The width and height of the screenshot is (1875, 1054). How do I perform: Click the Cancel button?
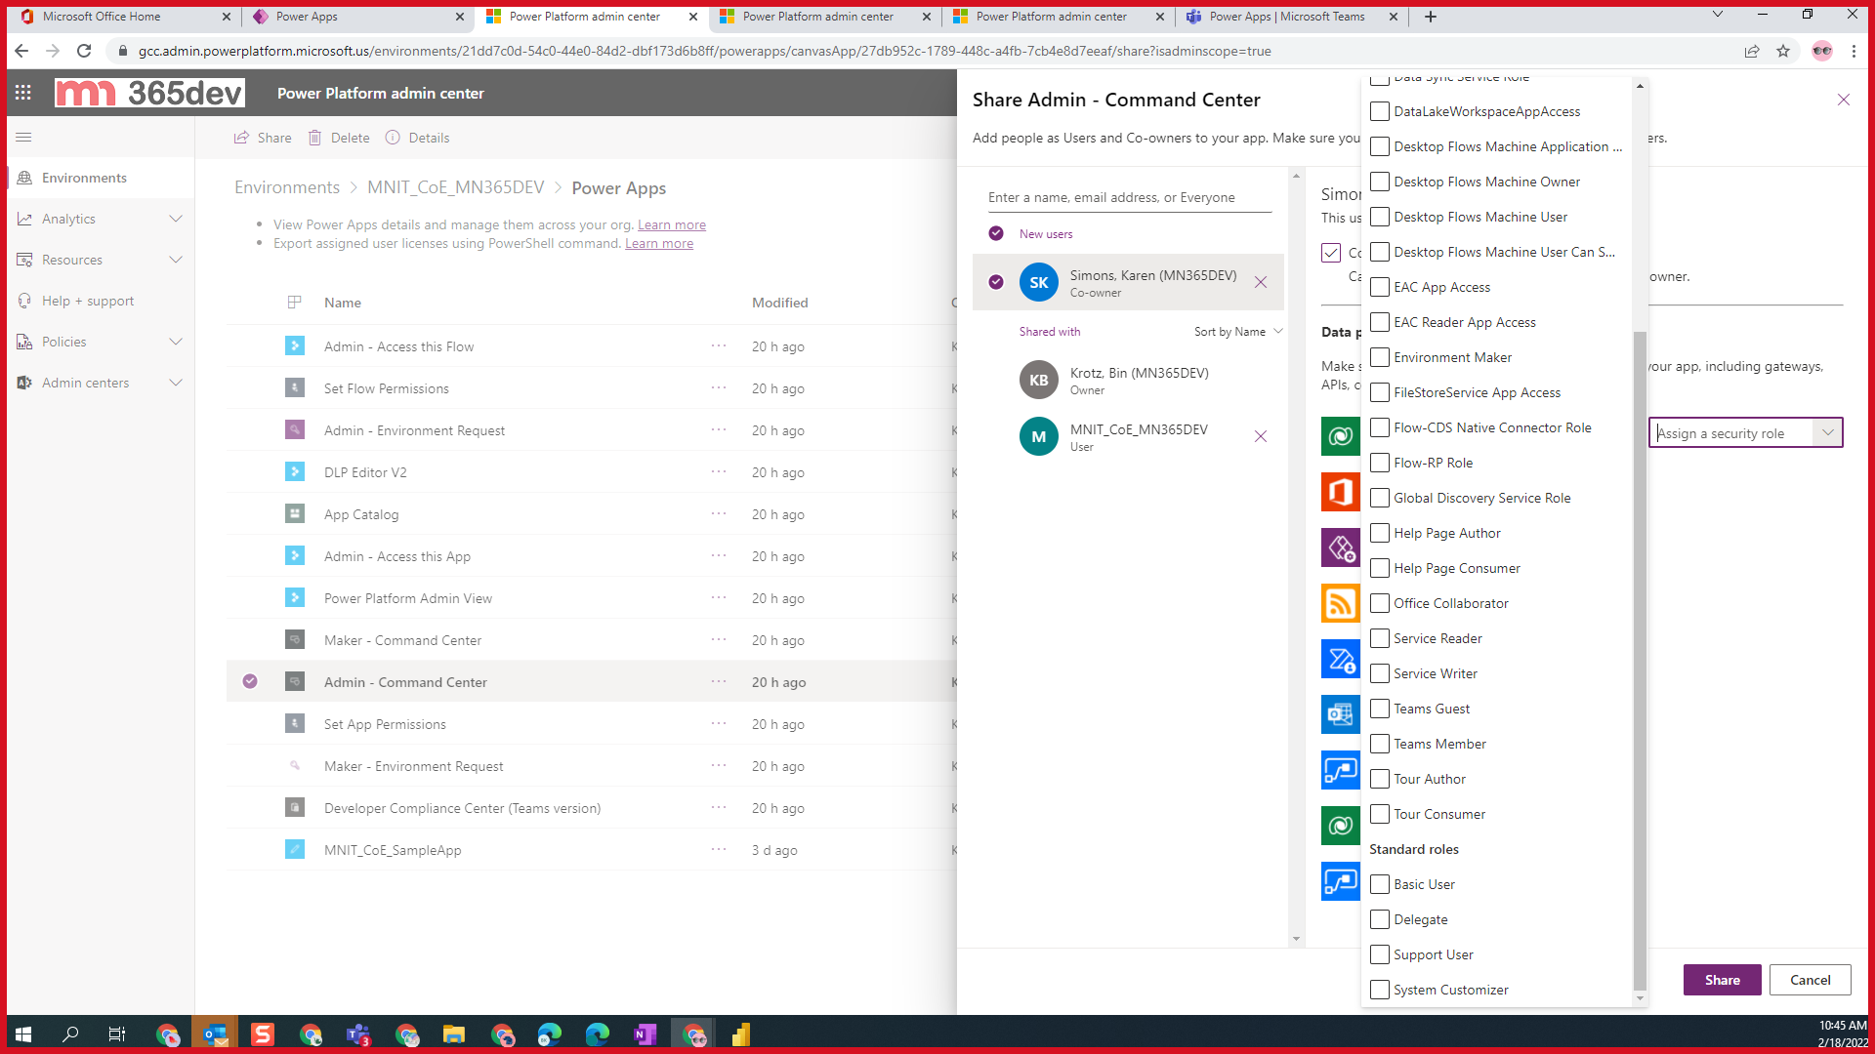(1810, 980)
